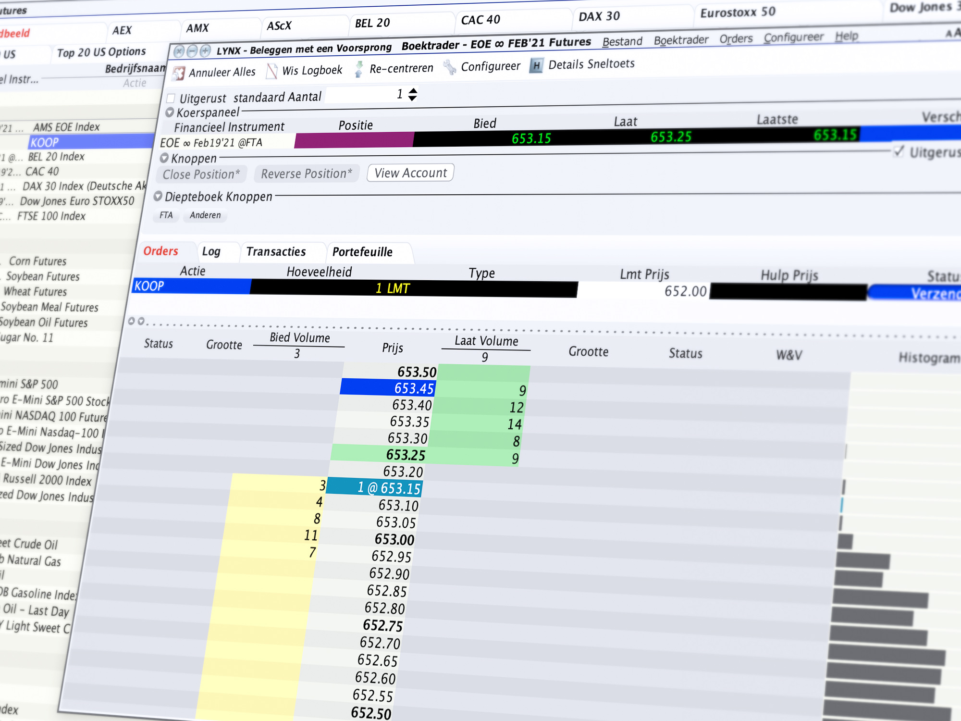The width and height of the screenshot is (961, 721).
Task: Select the Orders tab
Action: pyautogui.click(x=160, y=251)
